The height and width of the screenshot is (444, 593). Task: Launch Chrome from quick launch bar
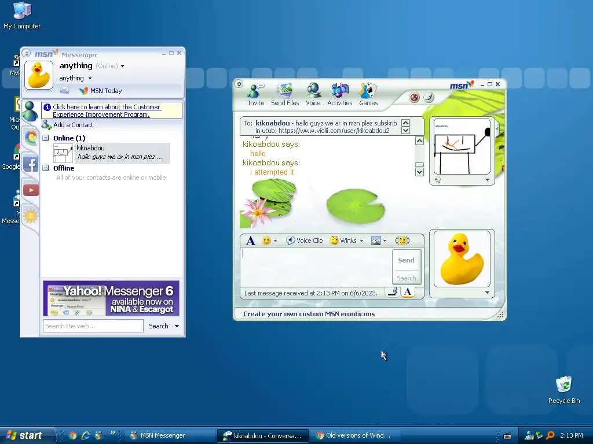click(72, 435)
